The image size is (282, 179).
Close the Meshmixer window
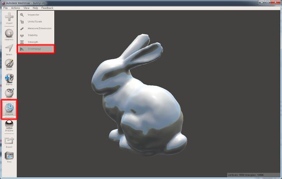tap(275, 2)
